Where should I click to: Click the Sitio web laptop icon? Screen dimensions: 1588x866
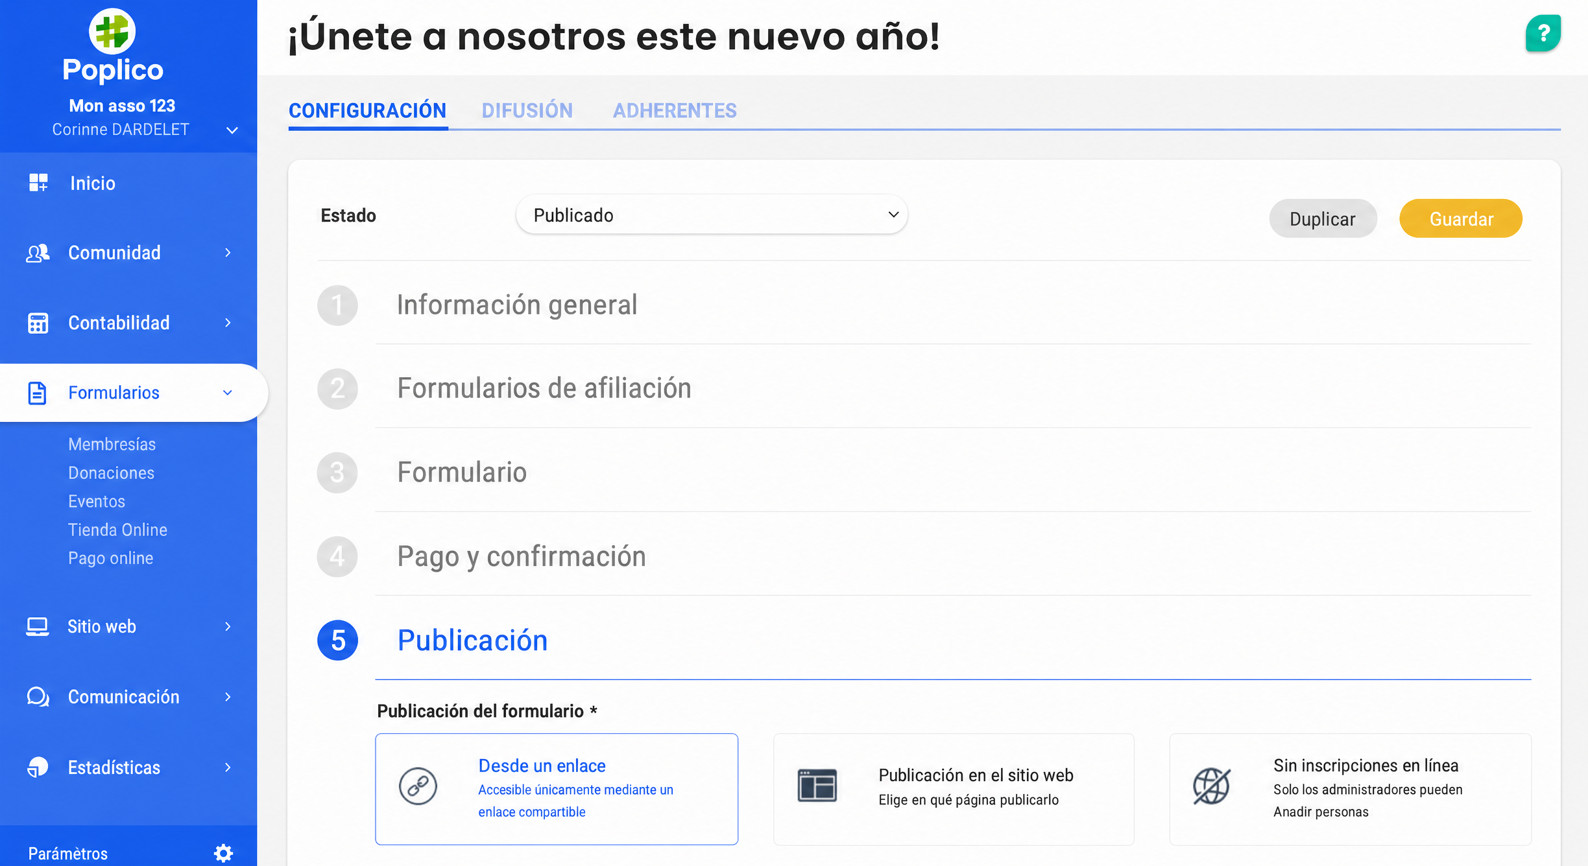(38, 627)
